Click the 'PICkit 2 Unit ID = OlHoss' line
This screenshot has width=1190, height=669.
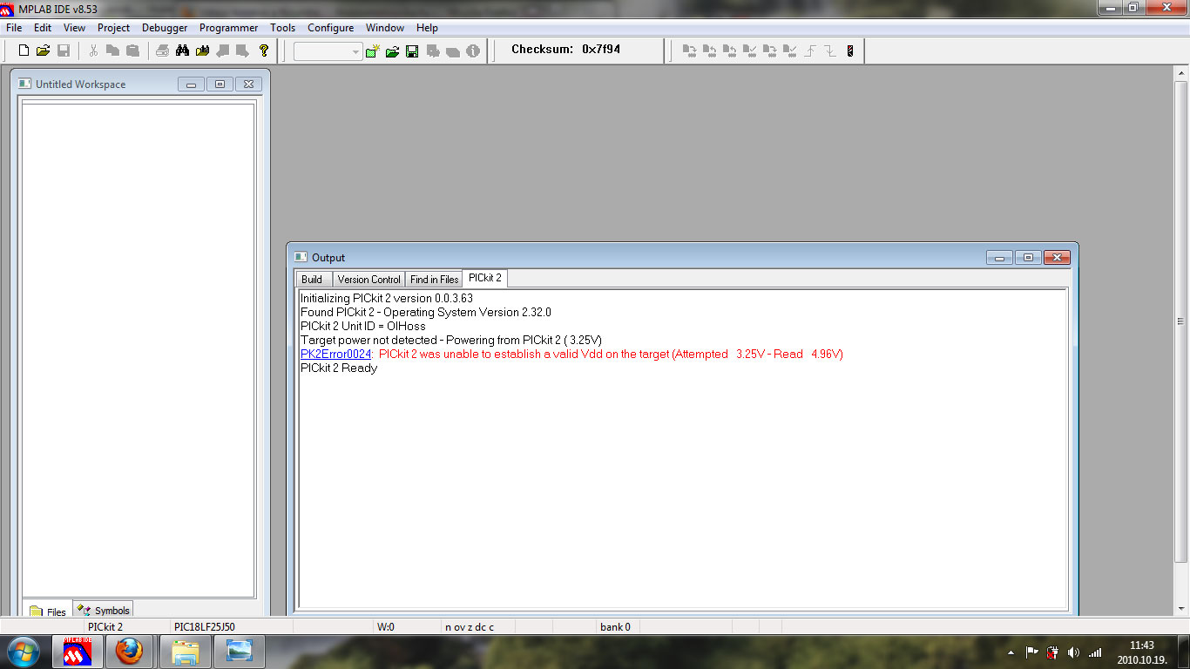[x=363, y=326]
